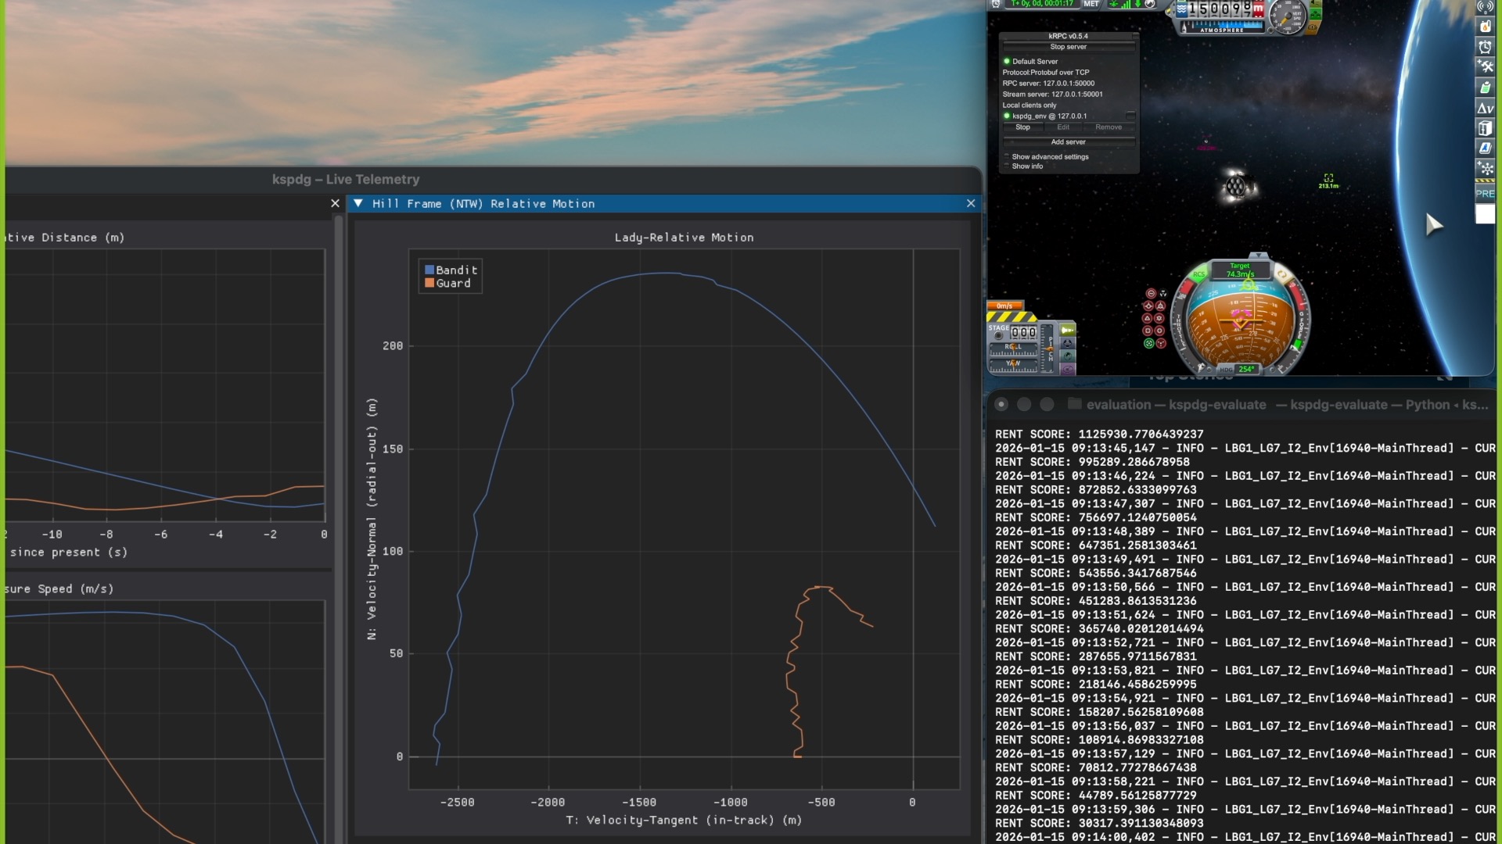Click the kRPC antenna signal toolbar icon
The width and height of the screenshot is (1502, 844).
(1485, 7)
